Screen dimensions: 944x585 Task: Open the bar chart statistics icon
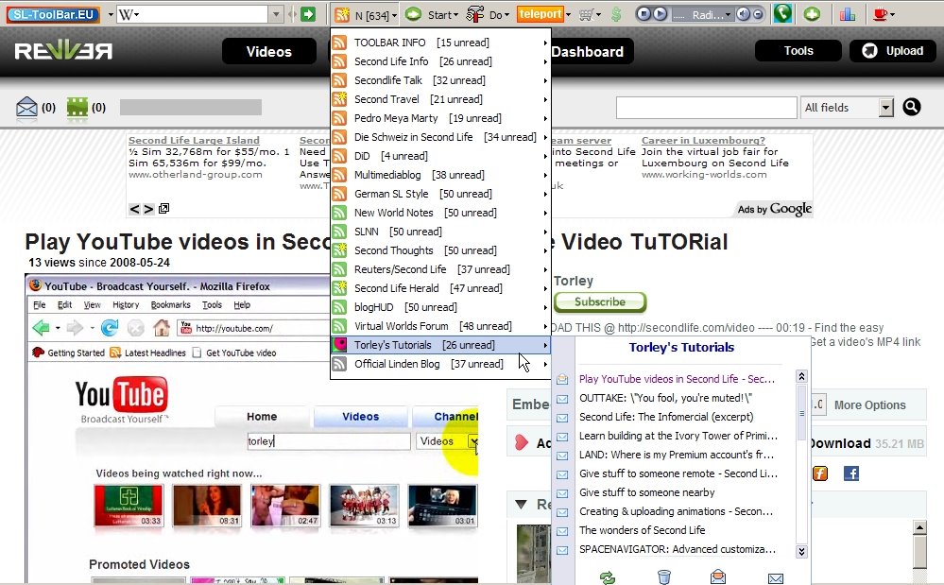click(x=848, y=14)
